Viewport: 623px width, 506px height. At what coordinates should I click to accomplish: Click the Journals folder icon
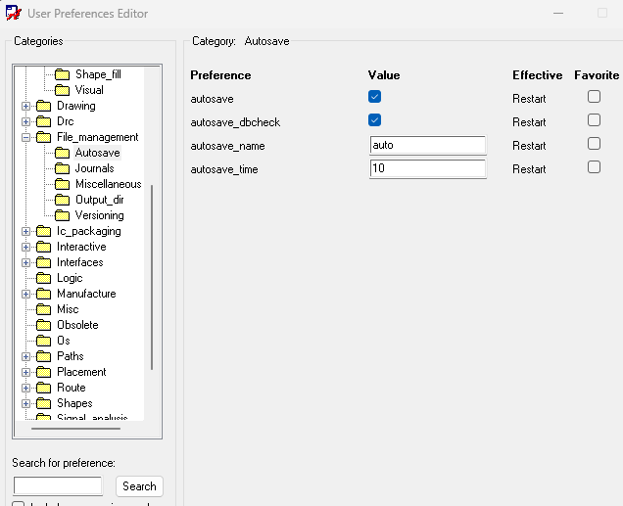coord(62,168)
